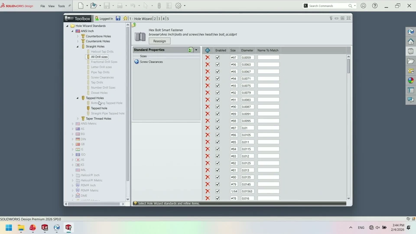Collapse Tapped Holes node
Viewport: 416px width, 234px height.
click(x=78, y=98)
